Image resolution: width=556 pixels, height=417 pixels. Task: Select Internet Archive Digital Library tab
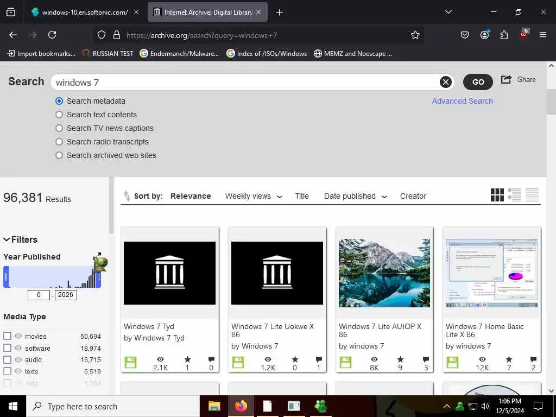click(208, 12)
